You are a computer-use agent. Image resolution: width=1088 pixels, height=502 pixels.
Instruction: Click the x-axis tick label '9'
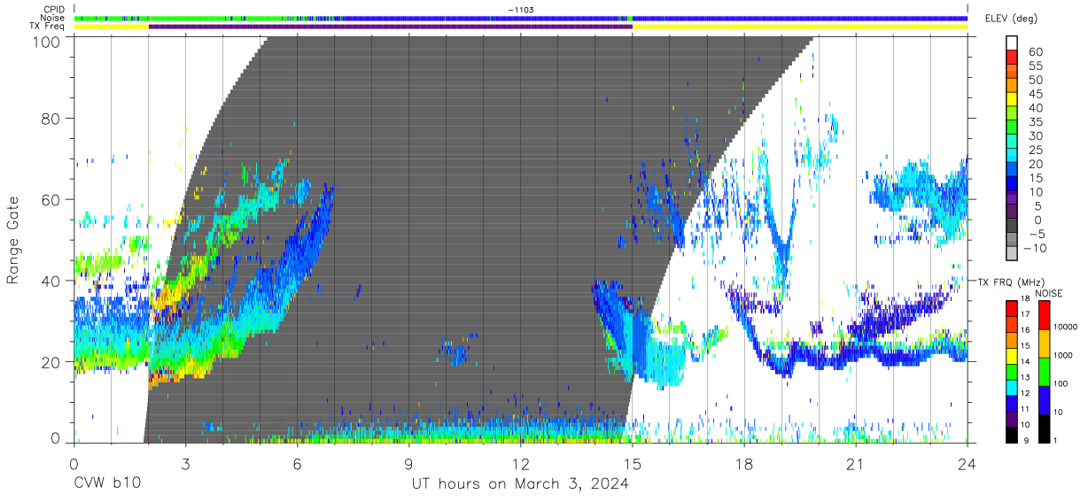tap(409, 464)
